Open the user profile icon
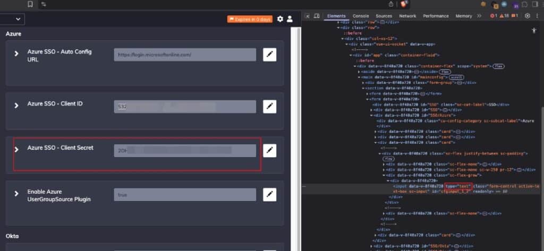 (290, 19)
